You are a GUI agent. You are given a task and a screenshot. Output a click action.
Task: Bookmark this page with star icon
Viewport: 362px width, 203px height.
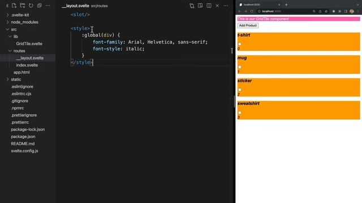tap(326, 11)
